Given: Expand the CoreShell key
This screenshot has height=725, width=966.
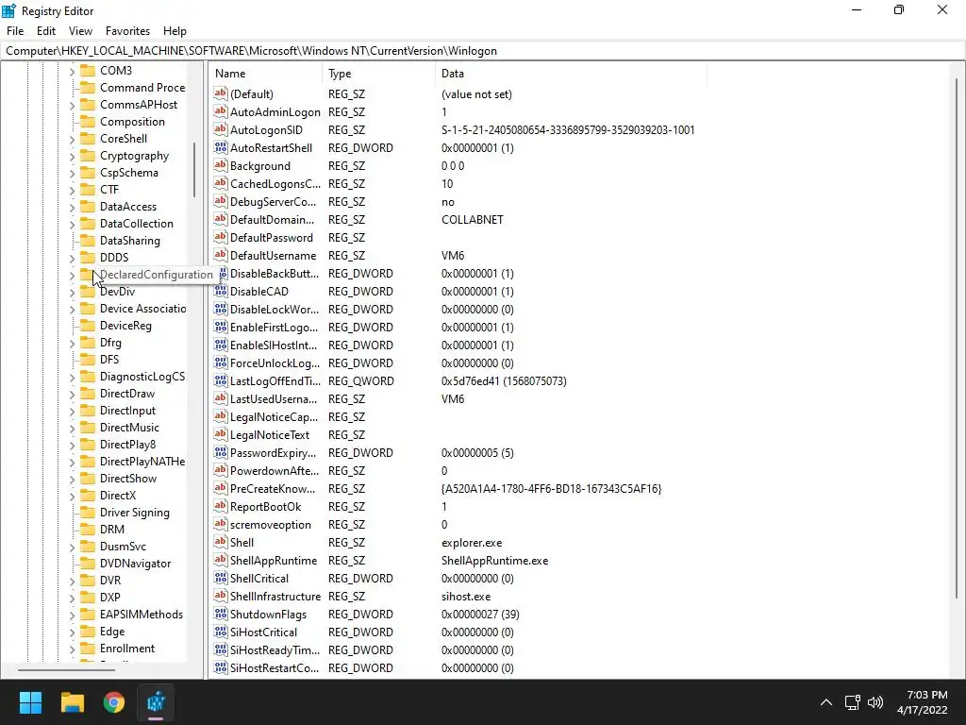Looking at the screenshot, I should click(x=72, y=139).
